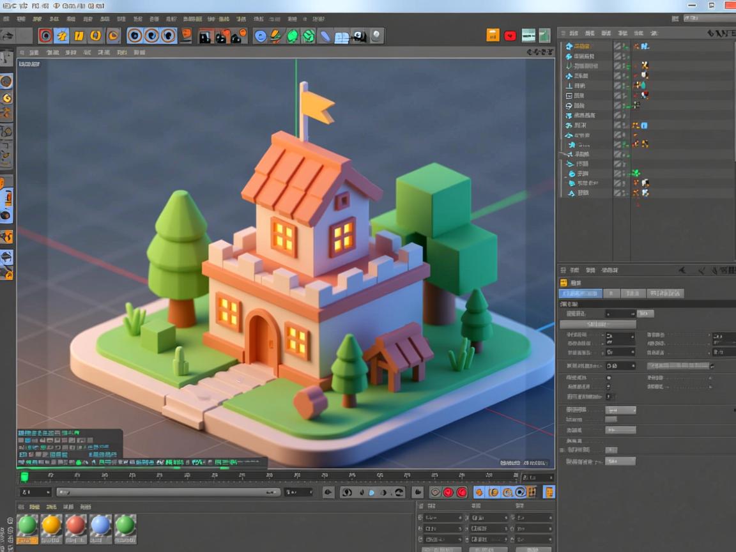Click the grey sphere icon ending the main toolbar

(x=376, y=36)
